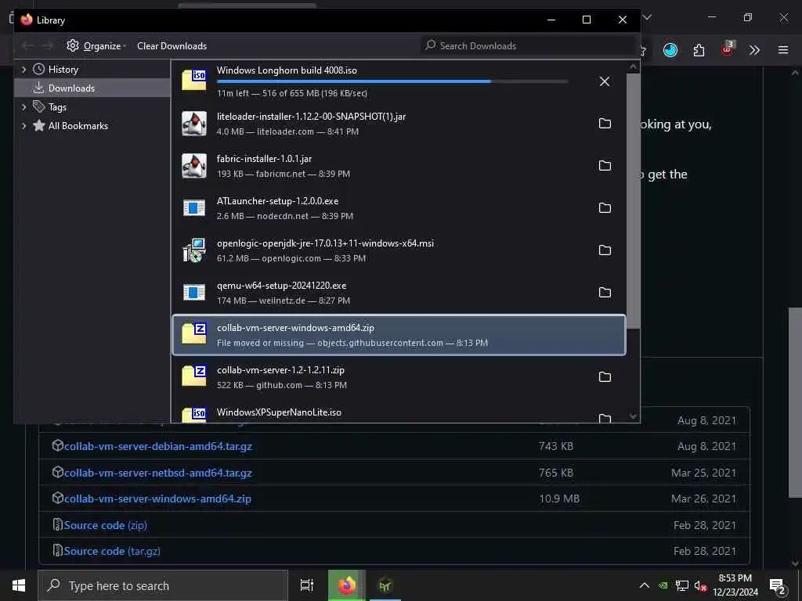Open the Windows Start menu
Viewport: 802px width, 601px height.
(19, 585)
